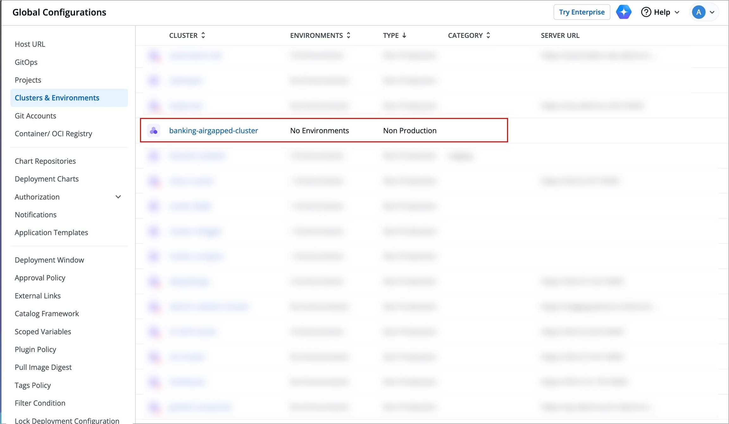The height and width of the screenshot is (424, 729).
Task: Click the banking-airgapped-cluster row icon
Action: [154, 131]
